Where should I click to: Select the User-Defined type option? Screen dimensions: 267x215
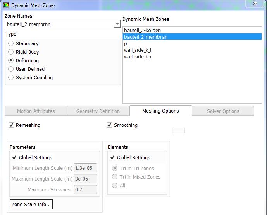coord(11,69)
